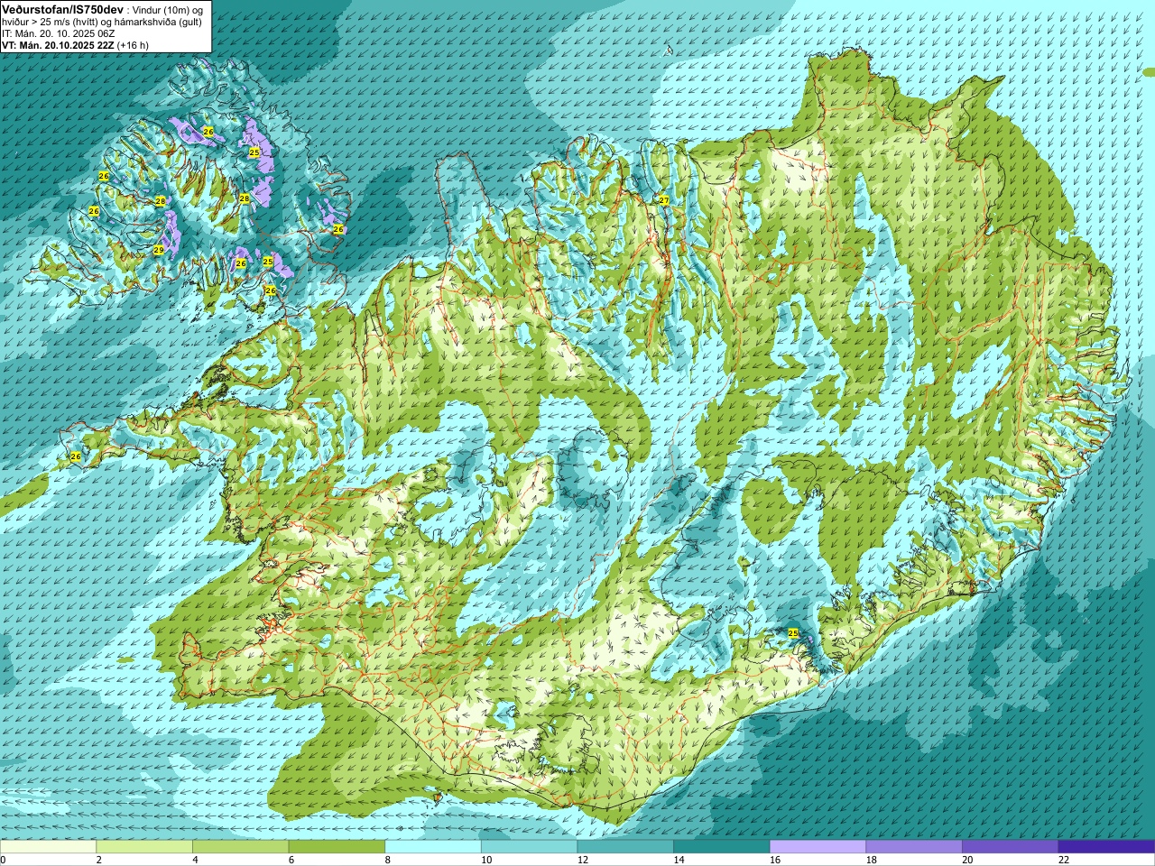Select the 10–12 m/s legend color
This screenshot has width=1155, height=866.
[529, 847]
